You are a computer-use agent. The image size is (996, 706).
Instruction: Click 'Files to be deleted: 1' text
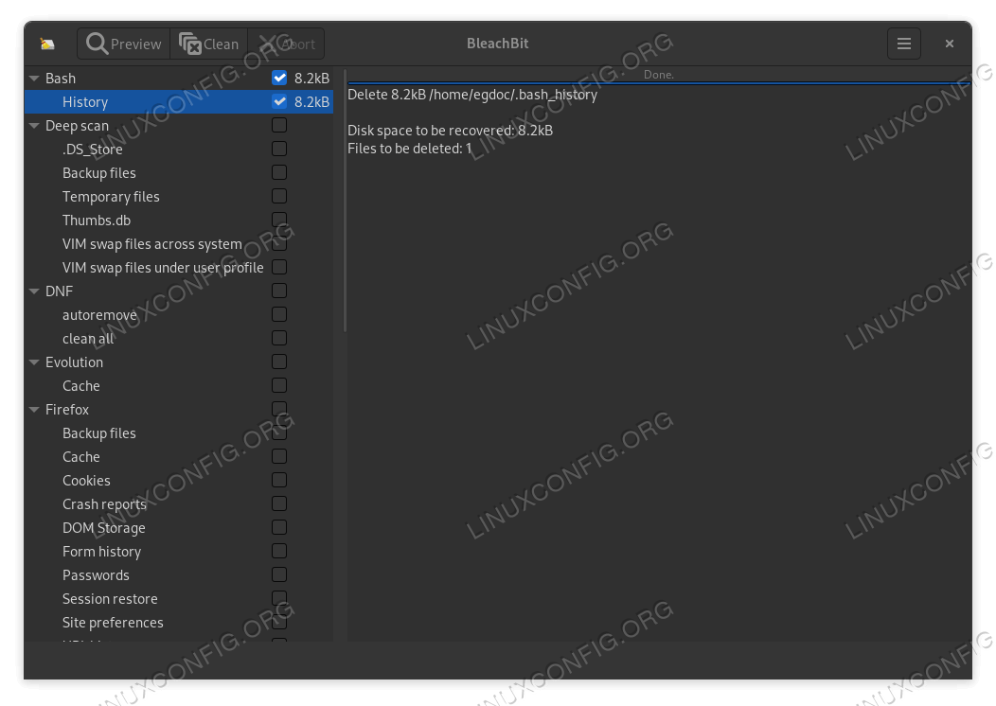[x=409, y=149]
